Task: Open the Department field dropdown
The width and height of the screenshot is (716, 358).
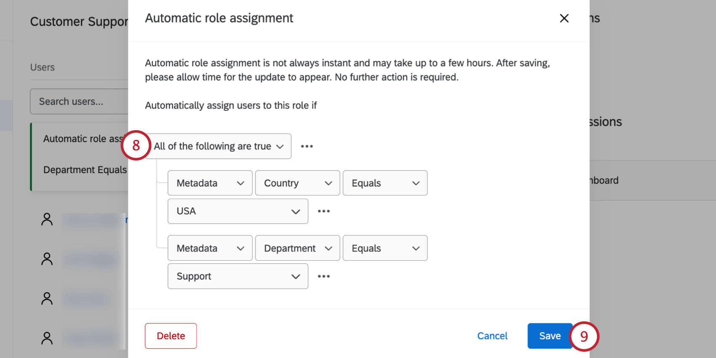Action: pyautogui.click(x=297, y=248)
